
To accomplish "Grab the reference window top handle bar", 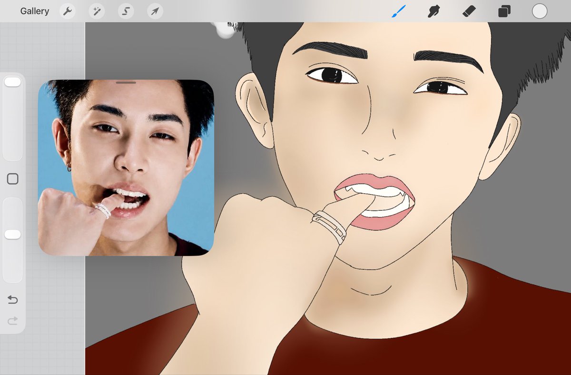I will point(126,82).
